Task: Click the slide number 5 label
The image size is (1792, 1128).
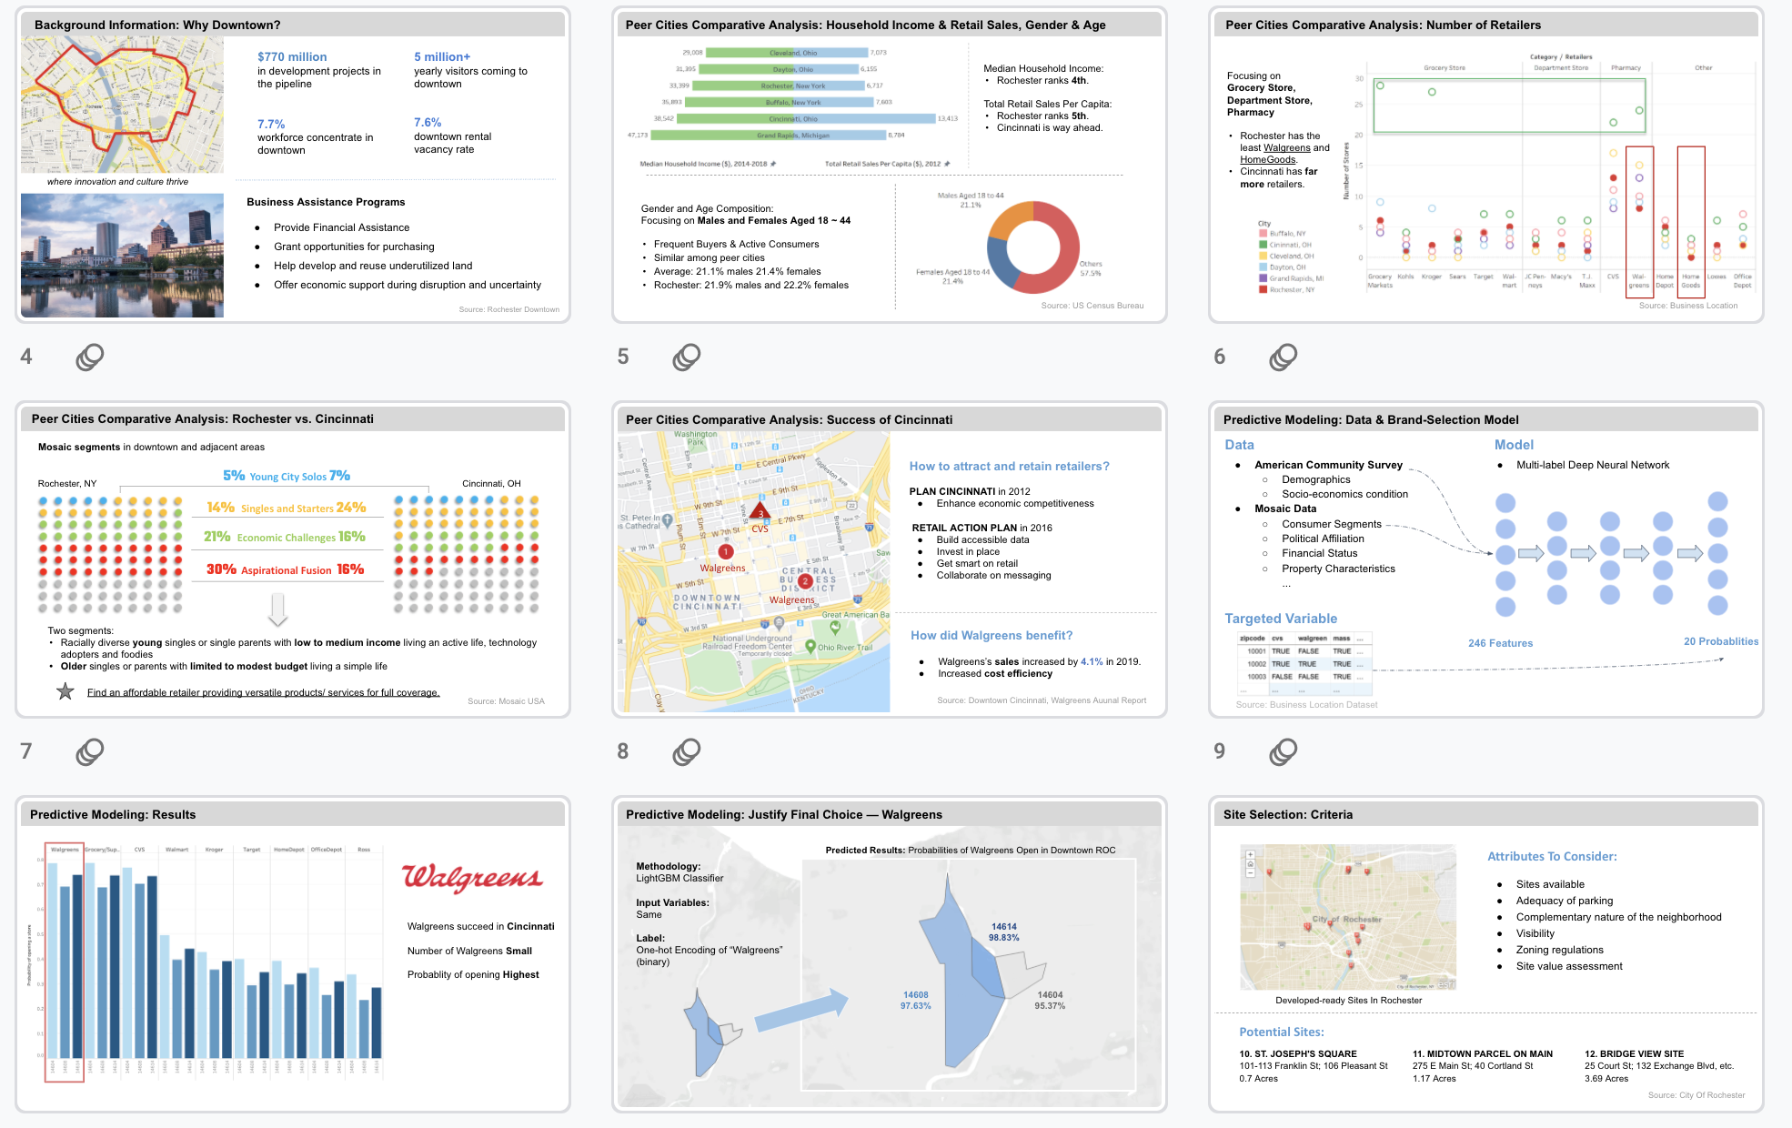Action: coord(623,357)
